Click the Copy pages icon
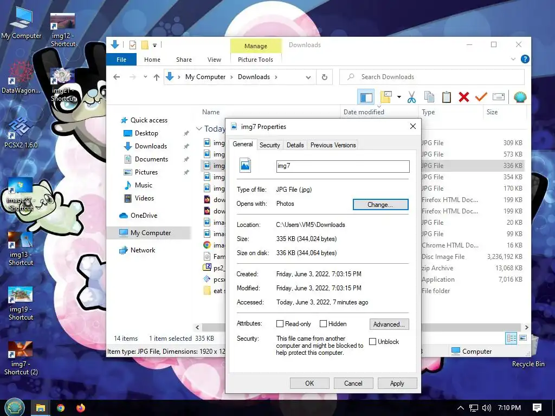Image resolution: width=555 pixels, height=416 pixels. tap(429, 97)
